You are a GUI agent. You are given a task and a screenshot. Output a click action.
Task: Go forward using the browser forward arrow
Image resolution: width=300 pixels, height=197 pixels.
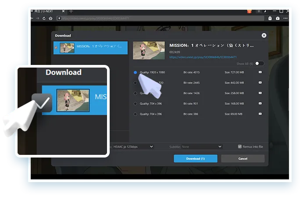tap(38, 18)
